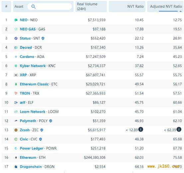Image resolution: width=184 pixels, height=173 pixels.
Task: Click the Zcash coin icon
Action: click(16, 130)
